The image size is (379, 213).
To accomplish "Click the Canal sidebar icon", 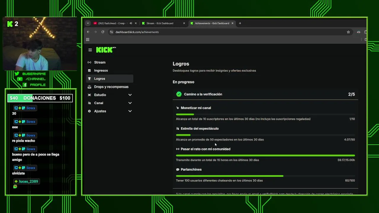I will click(89, 103).
